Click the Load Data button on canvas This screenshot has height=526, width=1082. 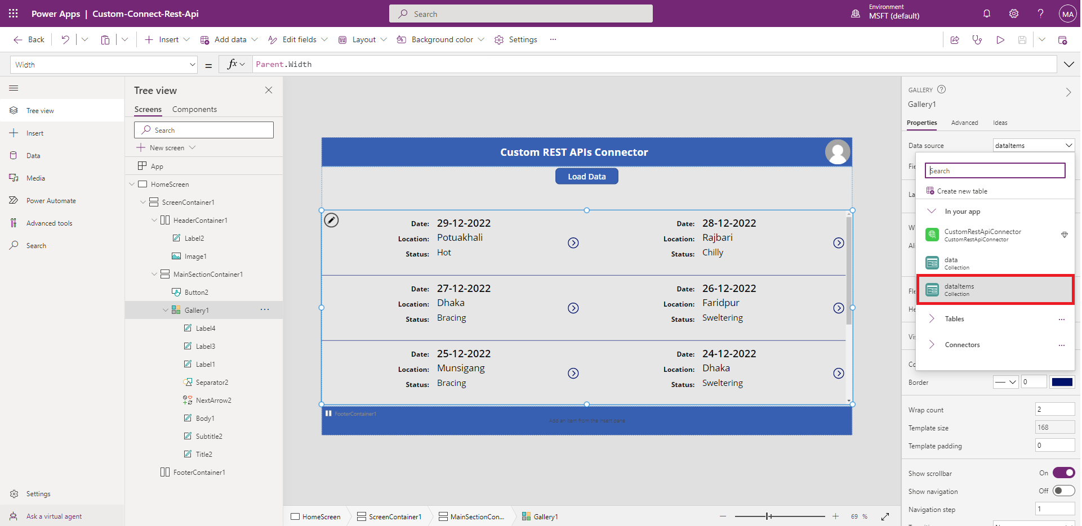coord(586,177)
